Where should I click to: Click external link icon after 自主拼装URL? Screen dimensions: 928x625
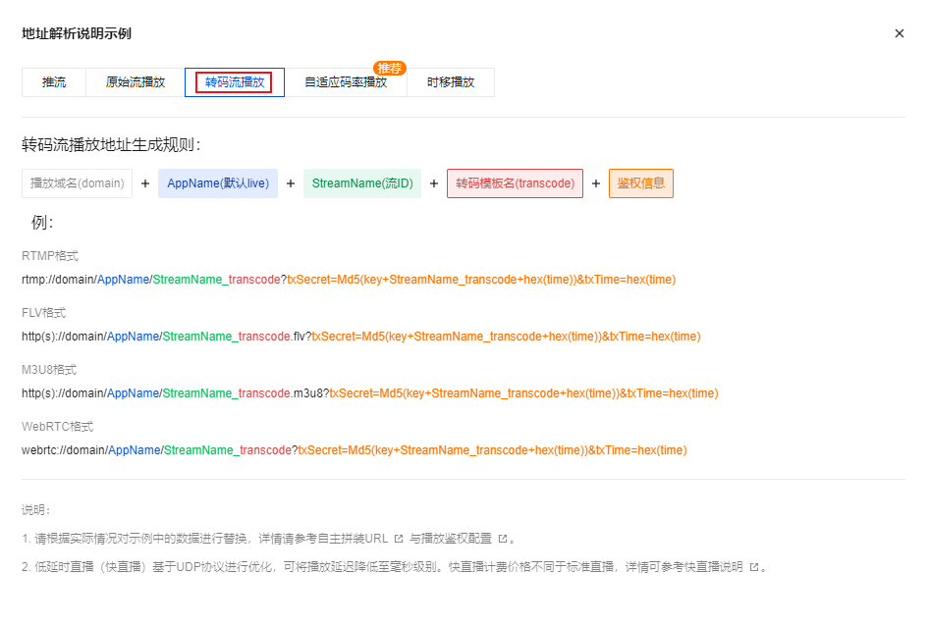pos(399,539)
